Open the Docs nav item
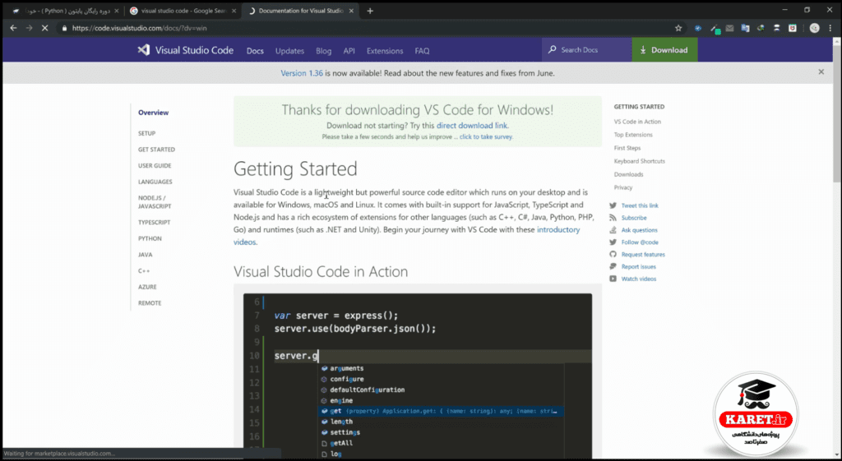 tap(255, 50)
